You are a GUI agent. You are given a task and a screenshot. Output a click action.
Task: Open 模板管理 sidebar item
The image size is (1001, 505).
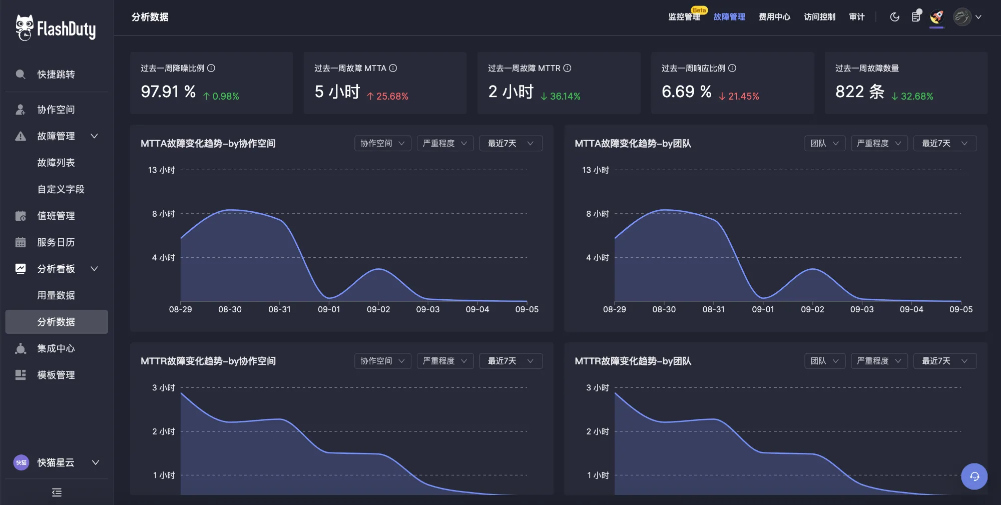[57, 375]
